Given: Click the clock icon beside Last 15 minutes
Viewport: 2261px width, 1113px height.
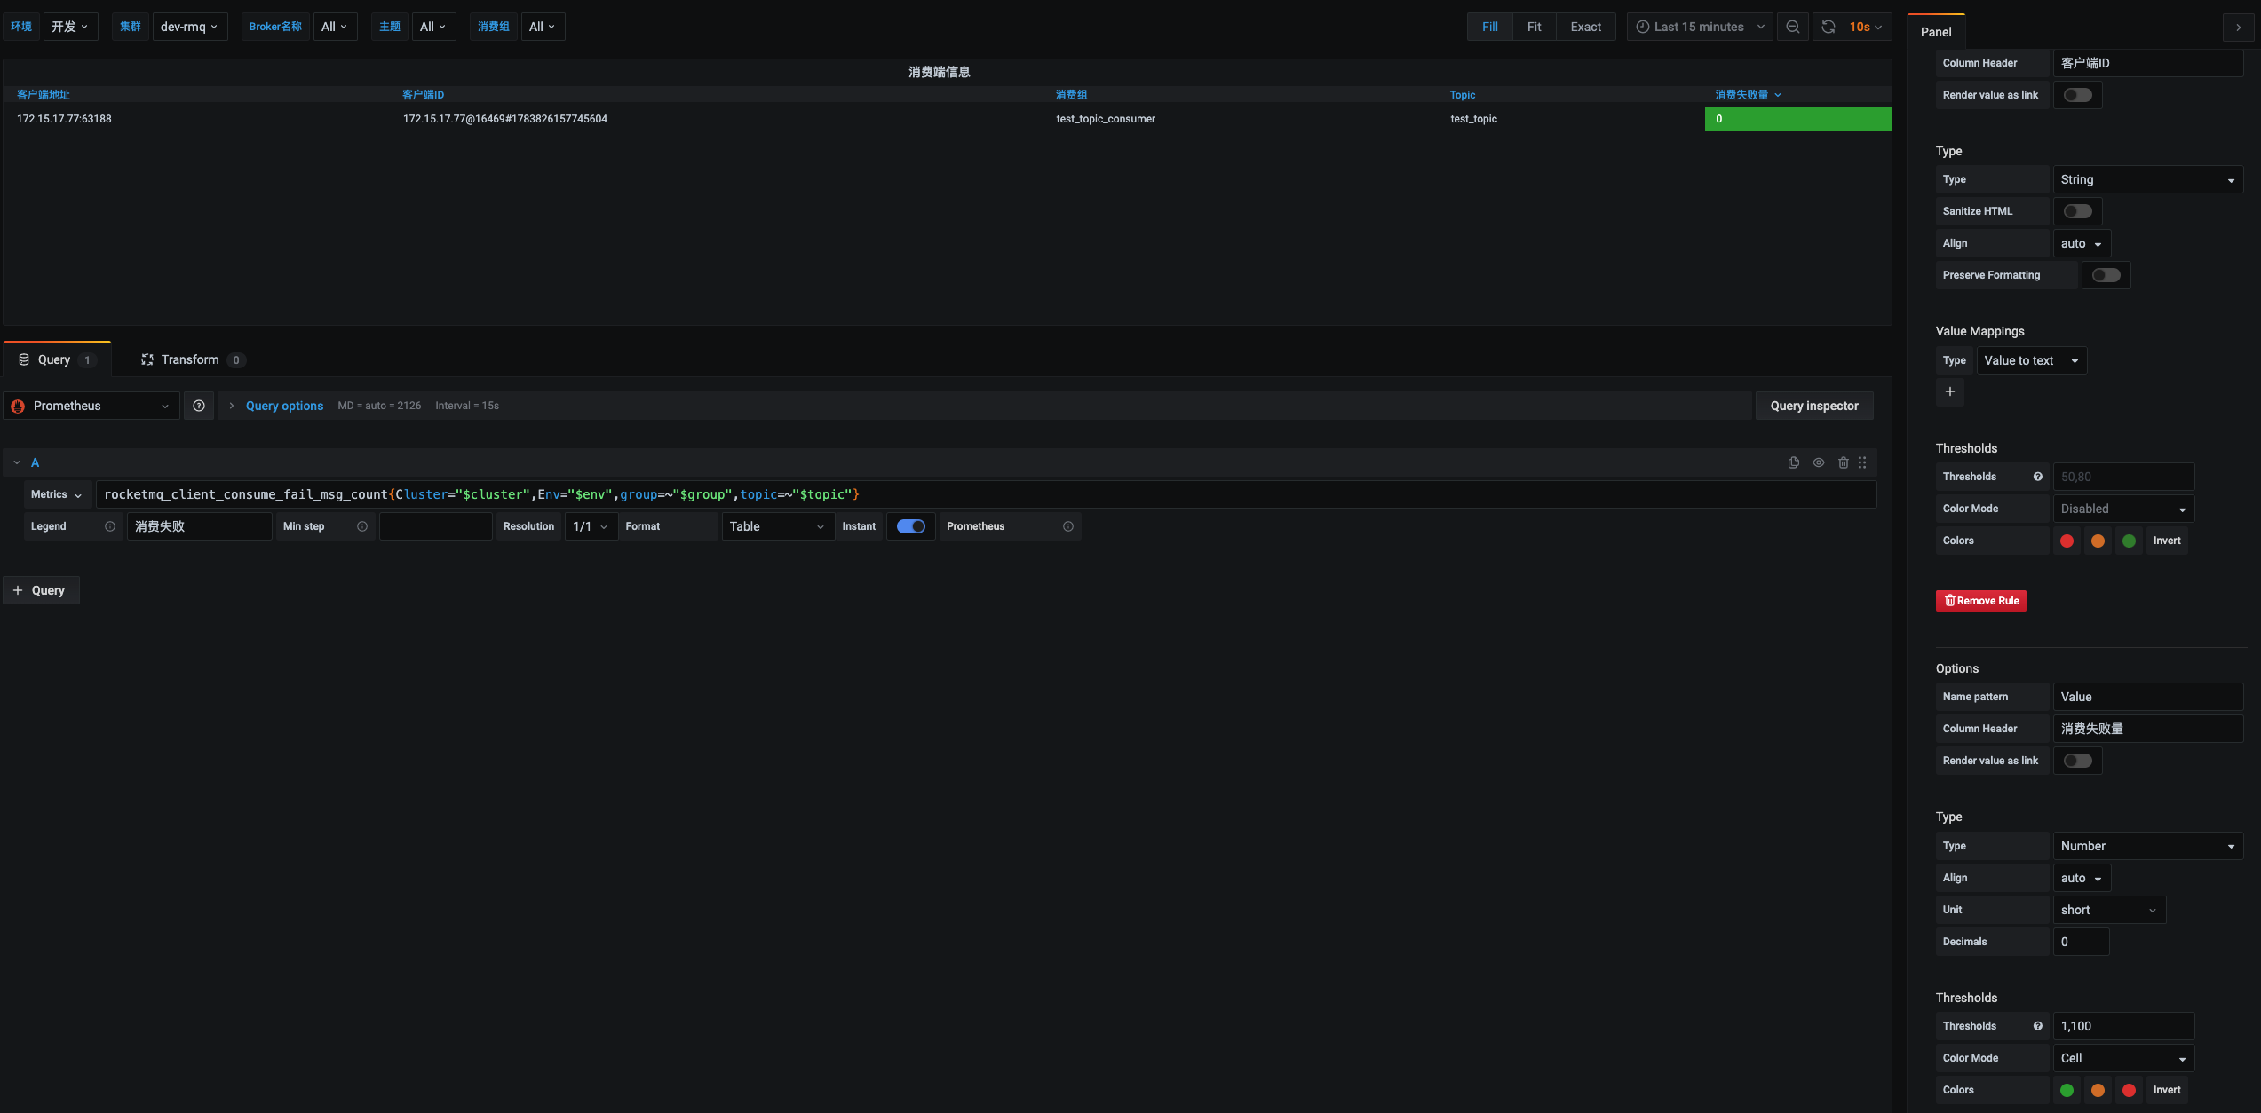Looking at the screenshot, I should (x=1641, y=27).
